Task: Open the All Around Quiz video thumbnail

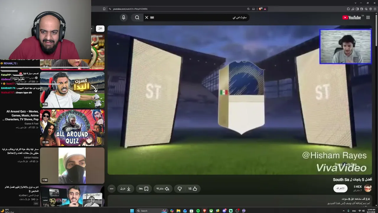Action: (x=72, y=128)
